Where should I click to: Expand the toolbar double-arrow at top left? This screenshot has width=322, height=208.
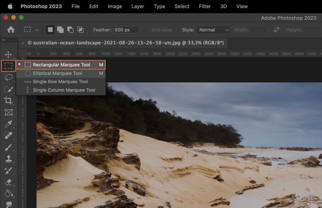coord(3,40)
